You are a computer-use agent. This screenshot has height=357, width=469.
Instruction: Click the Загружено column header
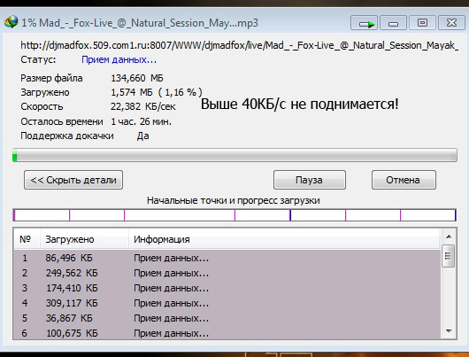[x=84, y=239]
